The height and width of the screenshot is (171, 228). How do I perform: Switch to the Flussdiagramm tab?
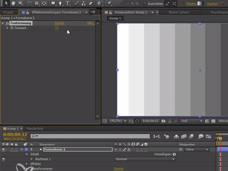pos(219,12)
